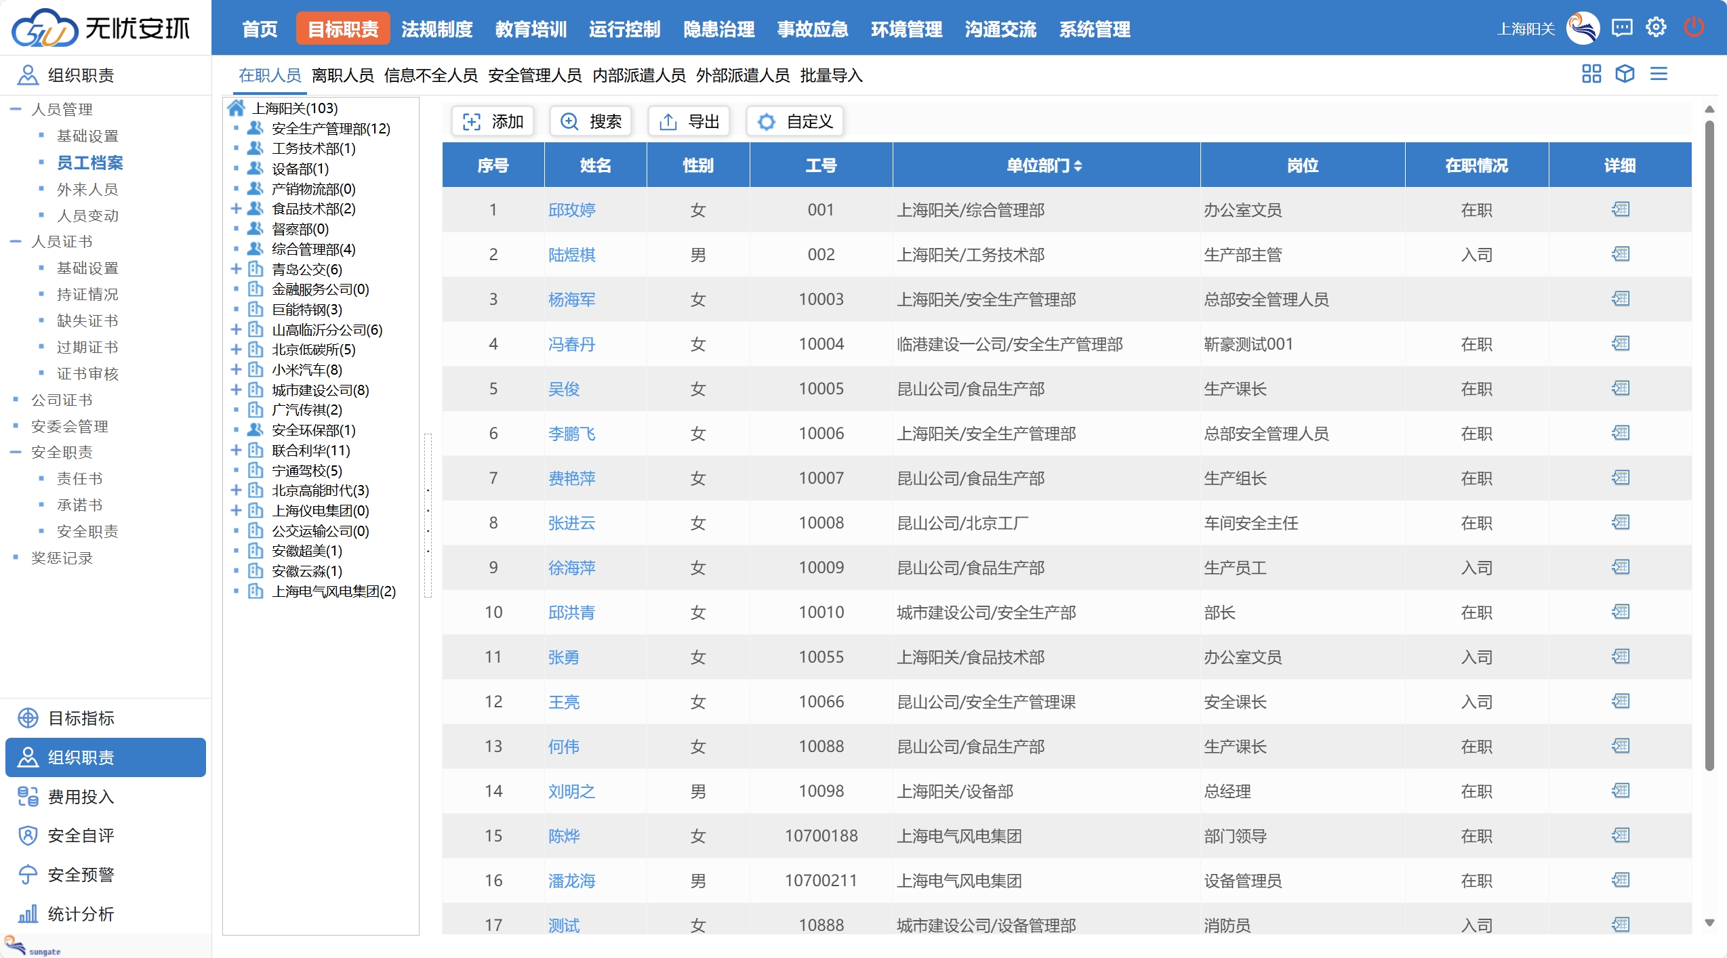This screenshot has height=958, width=1727.
Task: Expand the 食品技术部(2) tree node
Action: coord(236,209)
